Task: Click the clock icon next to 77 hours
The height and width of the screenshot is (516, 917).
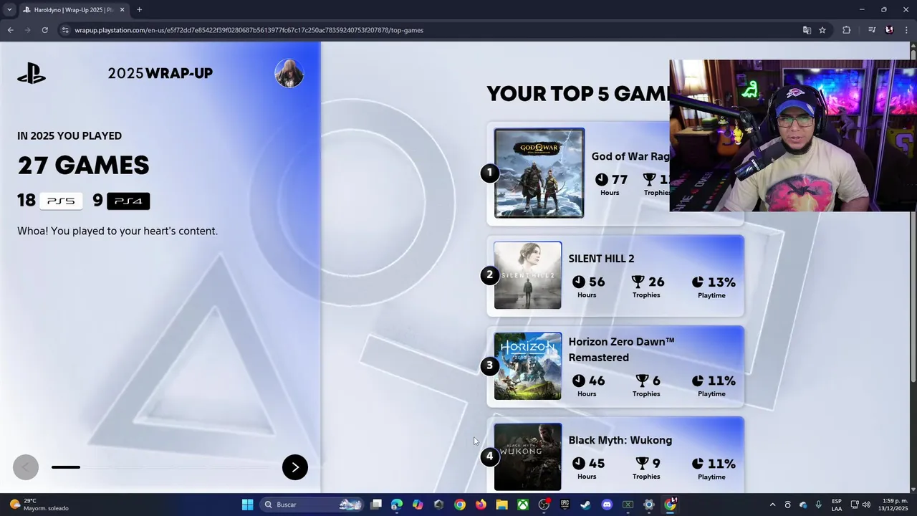Action: (x=602, y=179)
